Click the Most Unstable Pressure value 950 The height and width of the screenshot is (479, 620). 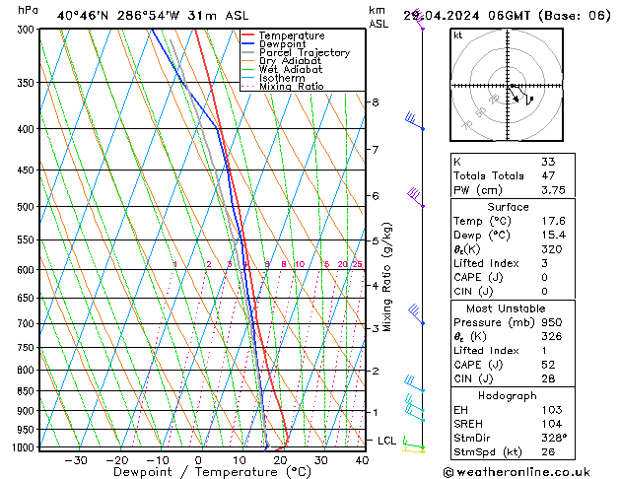click(x=552, y=322)
